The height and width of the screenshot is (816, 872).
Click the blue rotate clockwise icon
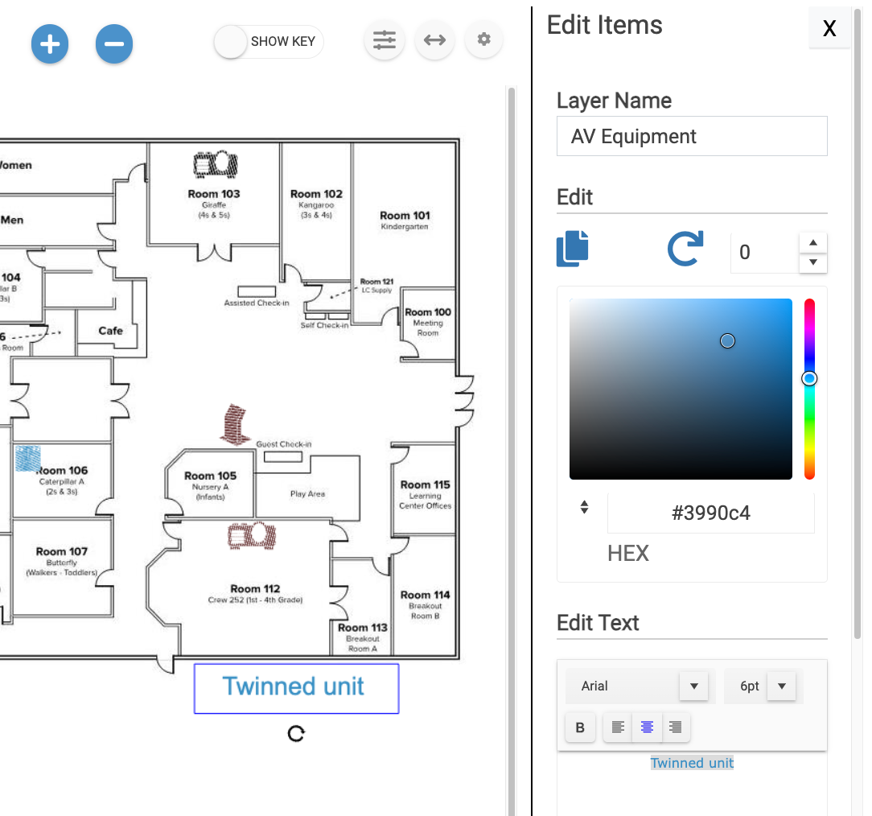(685, 249)
